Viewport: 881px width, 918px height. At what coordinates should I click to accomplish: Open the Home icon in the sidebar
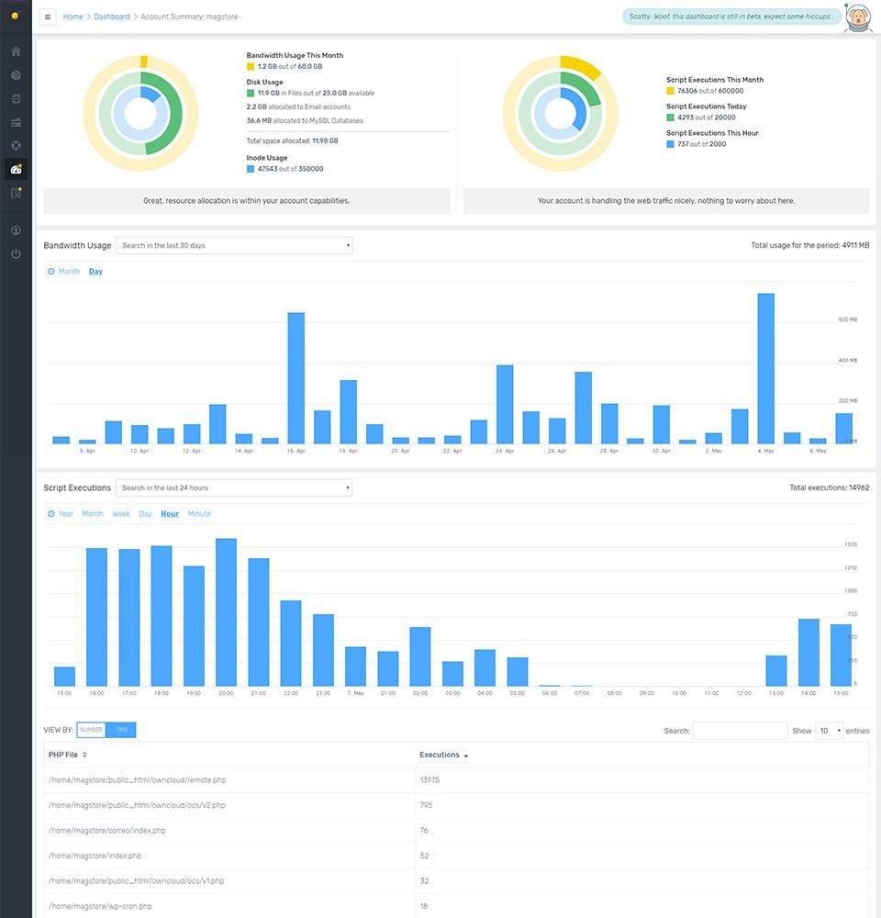[16, 52]
